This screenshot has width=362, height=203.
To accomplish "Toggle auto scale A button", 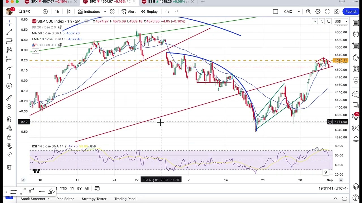I will pyautogui.click(x=341, y=180).
